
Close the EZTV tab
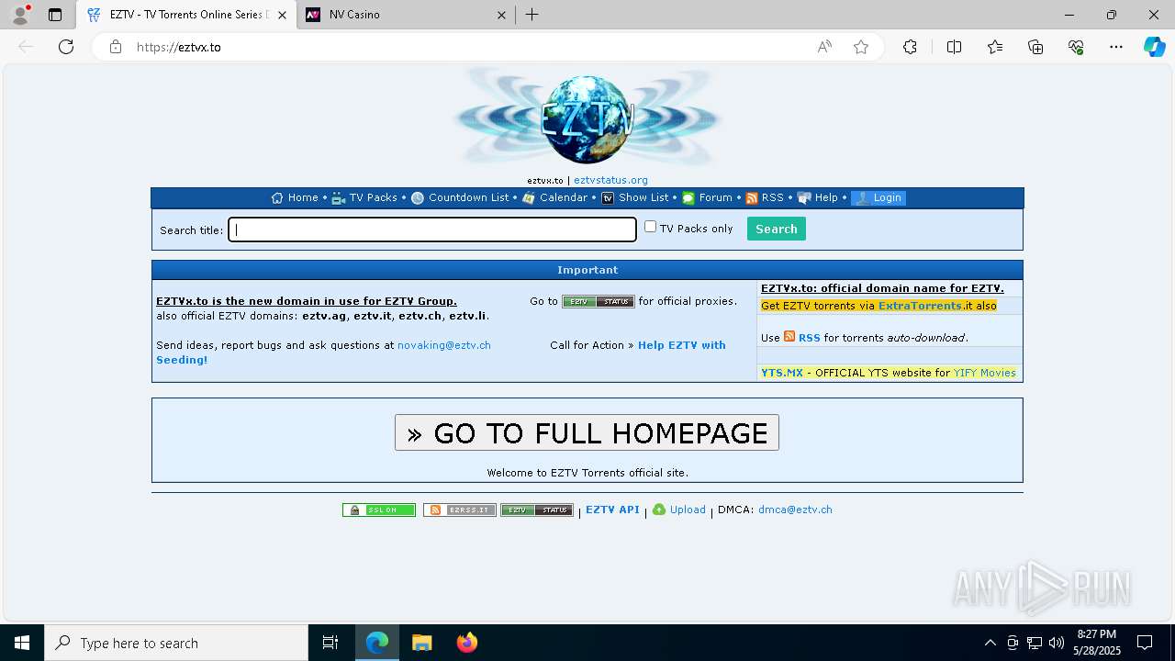click(x=282, y=15)
